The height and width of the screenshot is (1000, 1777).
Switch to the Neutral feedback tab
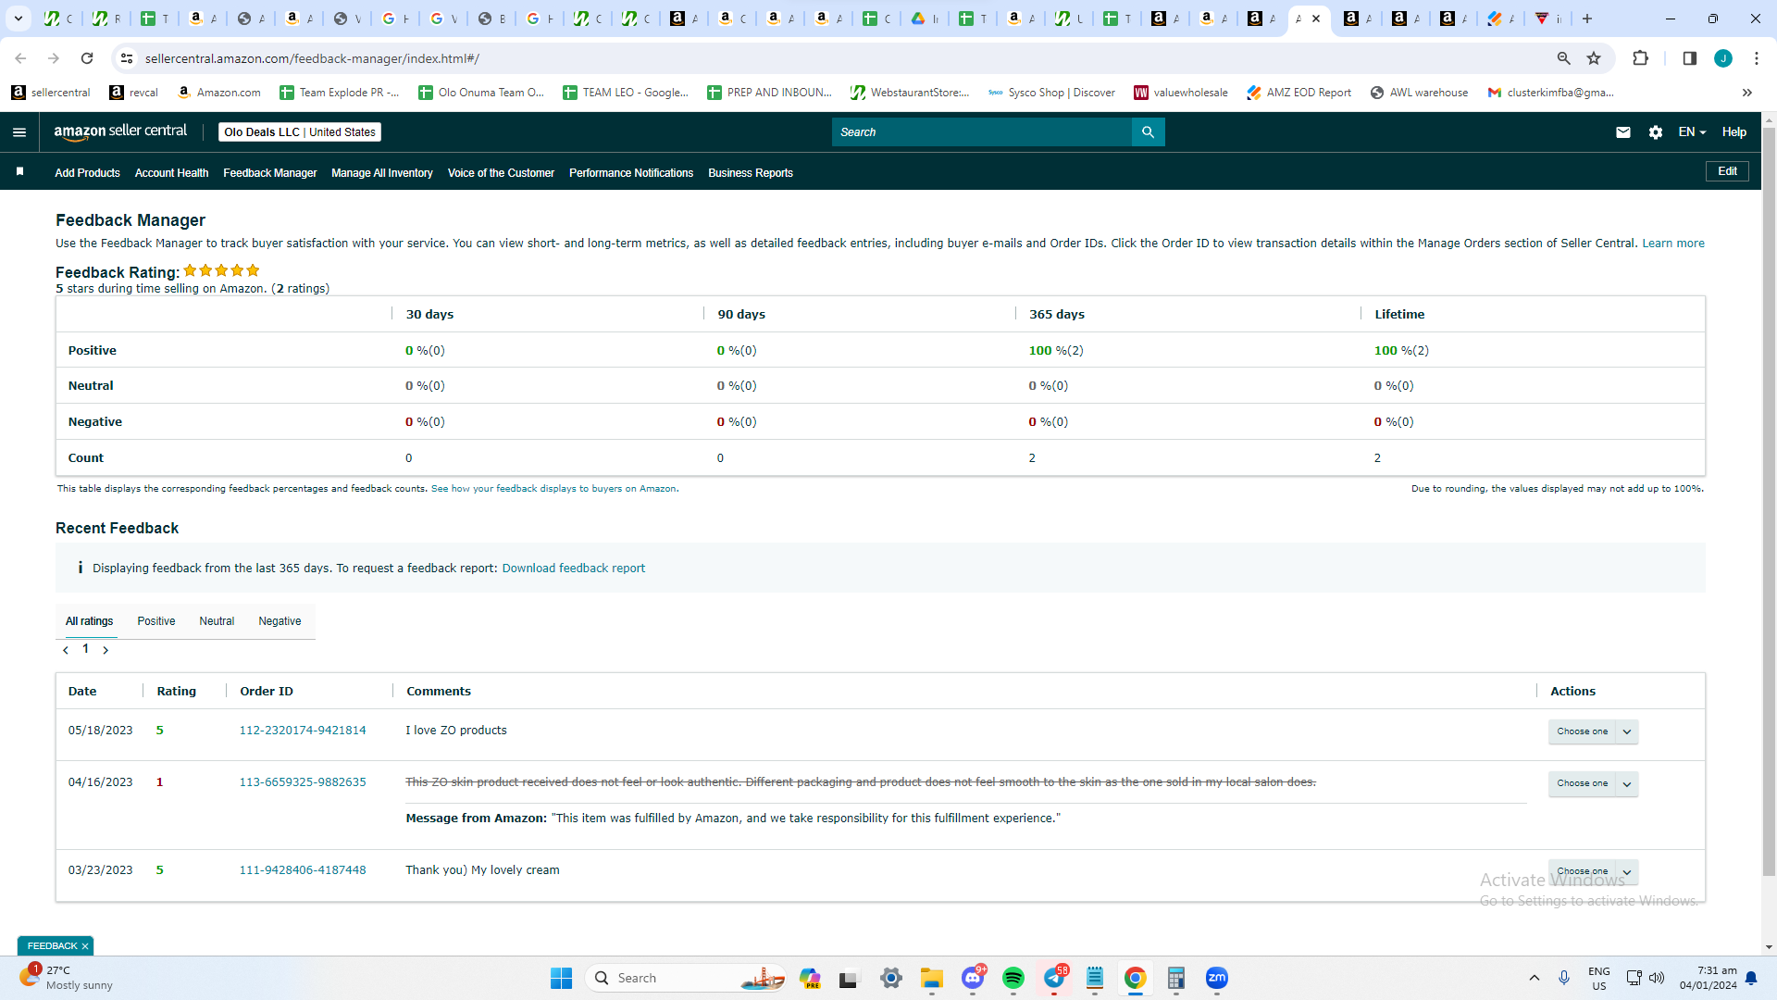pyautogui.click(x=217, y=621)
